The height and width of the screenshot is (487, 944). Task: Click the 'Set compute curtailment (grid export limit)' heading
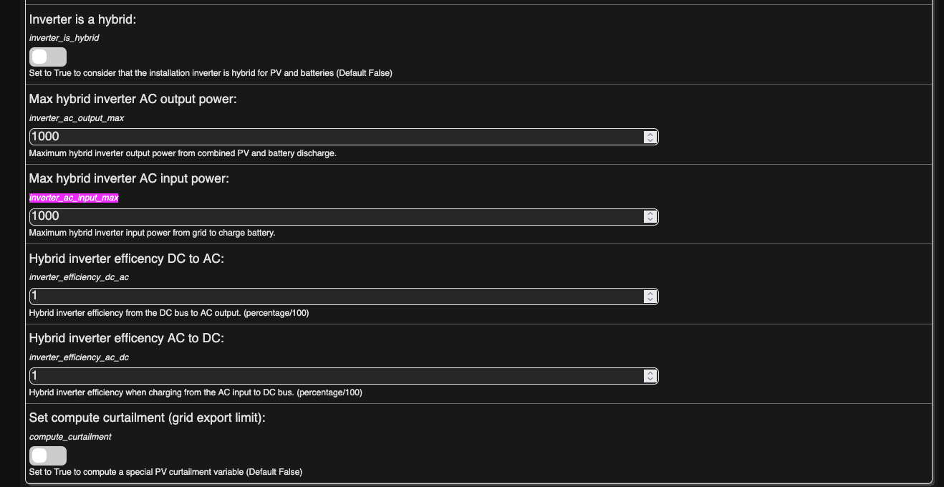pyautogui.click(x=147, y=418)
